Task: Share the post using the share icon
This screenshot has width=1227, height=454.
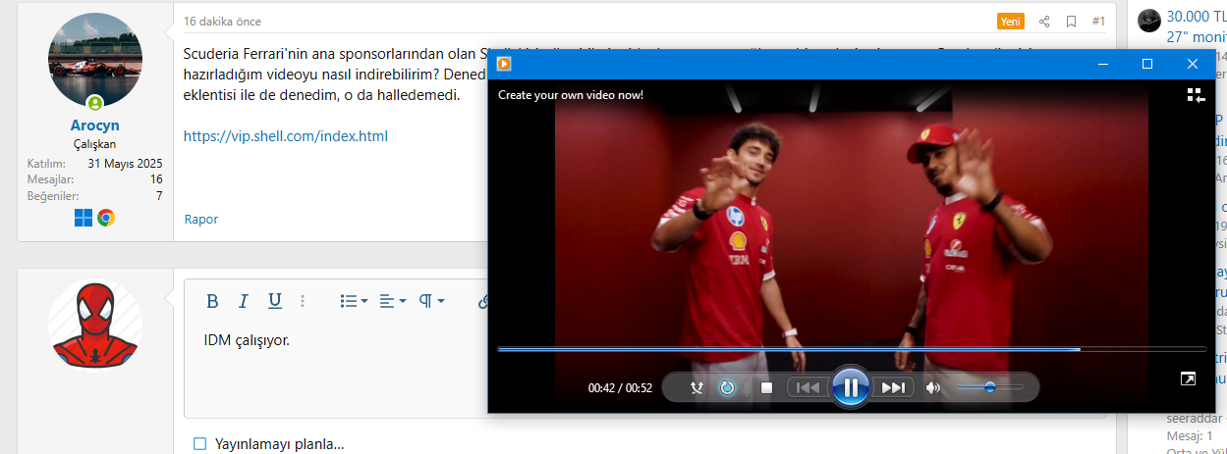Action: coord(1045,22)
